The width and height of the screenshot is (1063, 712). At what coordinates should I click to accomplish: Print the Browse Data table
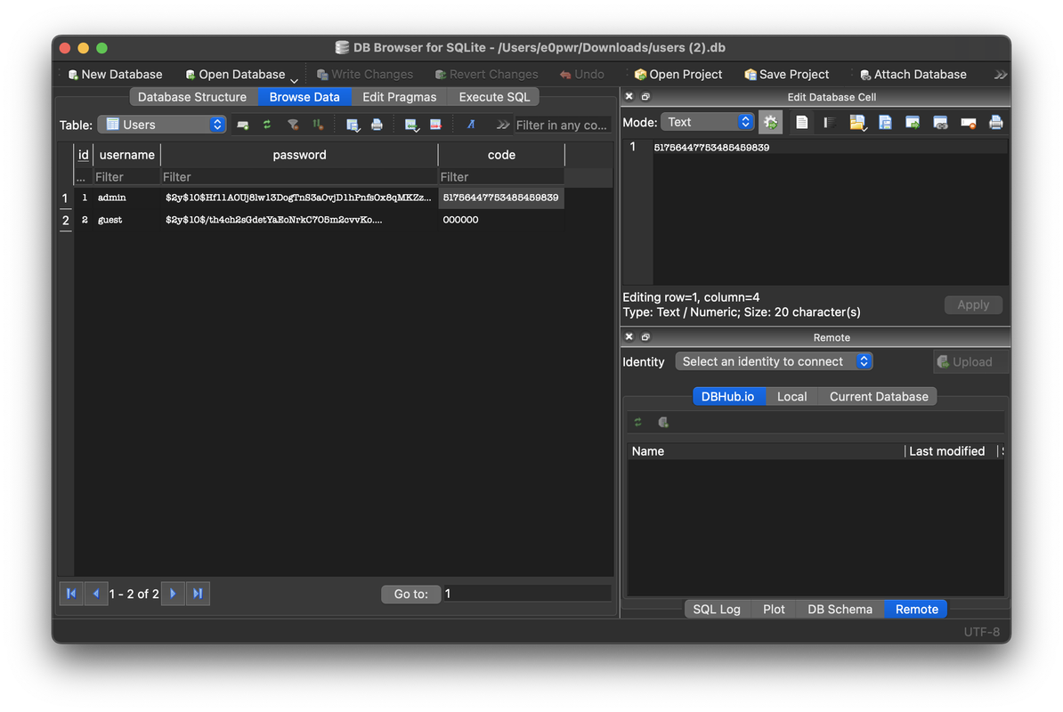click(377, 125)
